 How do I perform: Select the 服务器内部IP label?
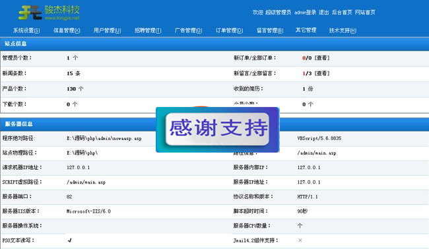pos(250,167)
